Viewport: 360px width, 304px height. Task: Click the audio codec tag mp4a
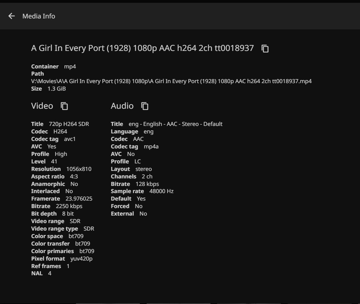point(151,147)
